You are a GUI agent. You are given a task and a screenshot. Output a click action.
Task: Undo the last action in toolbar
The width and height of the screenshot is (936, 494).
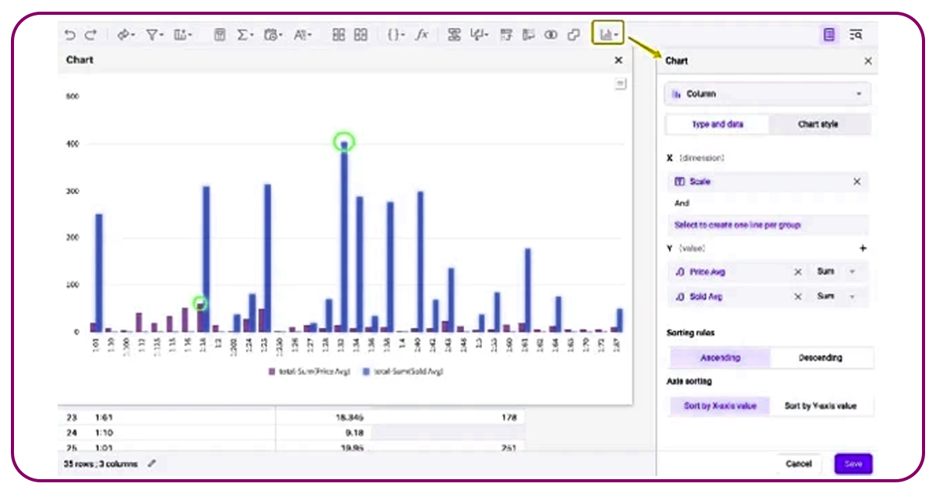70,34
